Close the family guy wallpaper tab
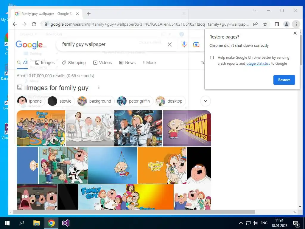 coord(77,14)
